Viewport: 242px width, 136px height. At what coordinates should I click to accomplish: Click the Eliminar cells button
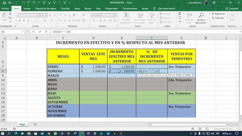[x=165, y=18]
